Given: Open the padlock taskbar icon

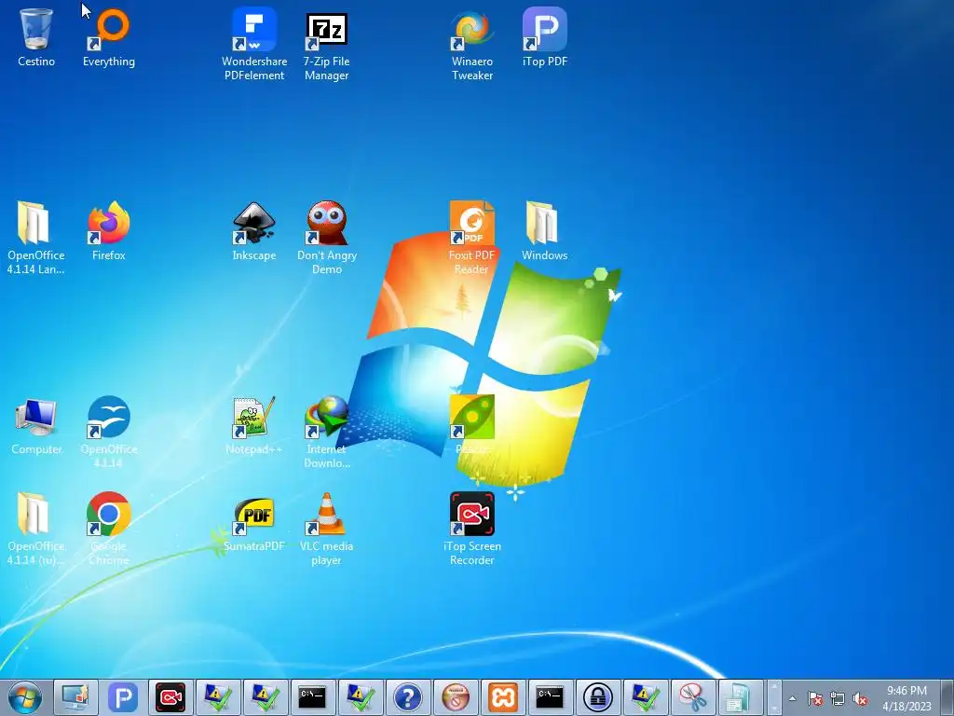Looking at the screenshot, I should click(x=598, y=697).
